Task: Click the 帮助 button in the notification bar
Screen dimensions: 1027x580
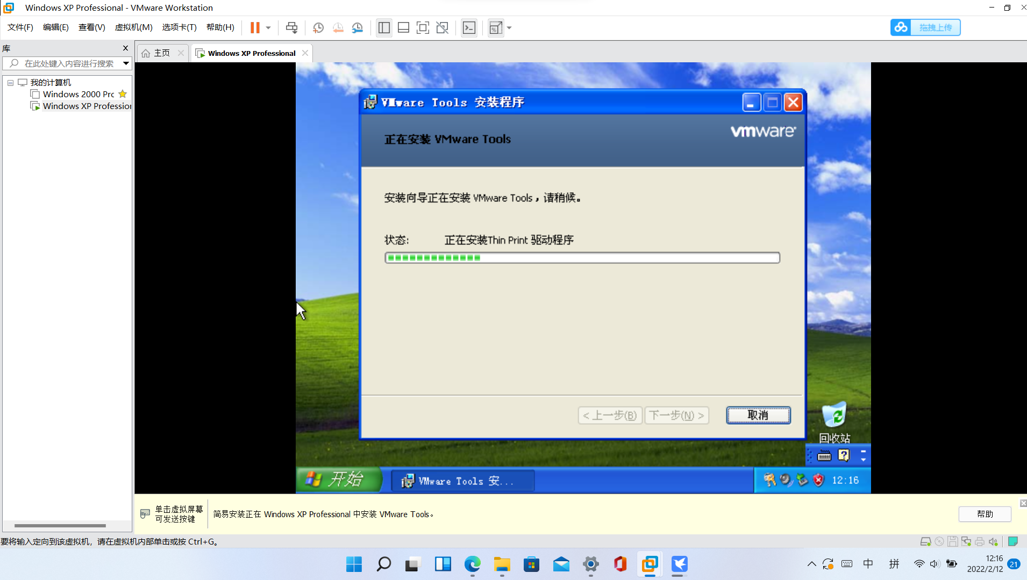Action: [985, 514]
